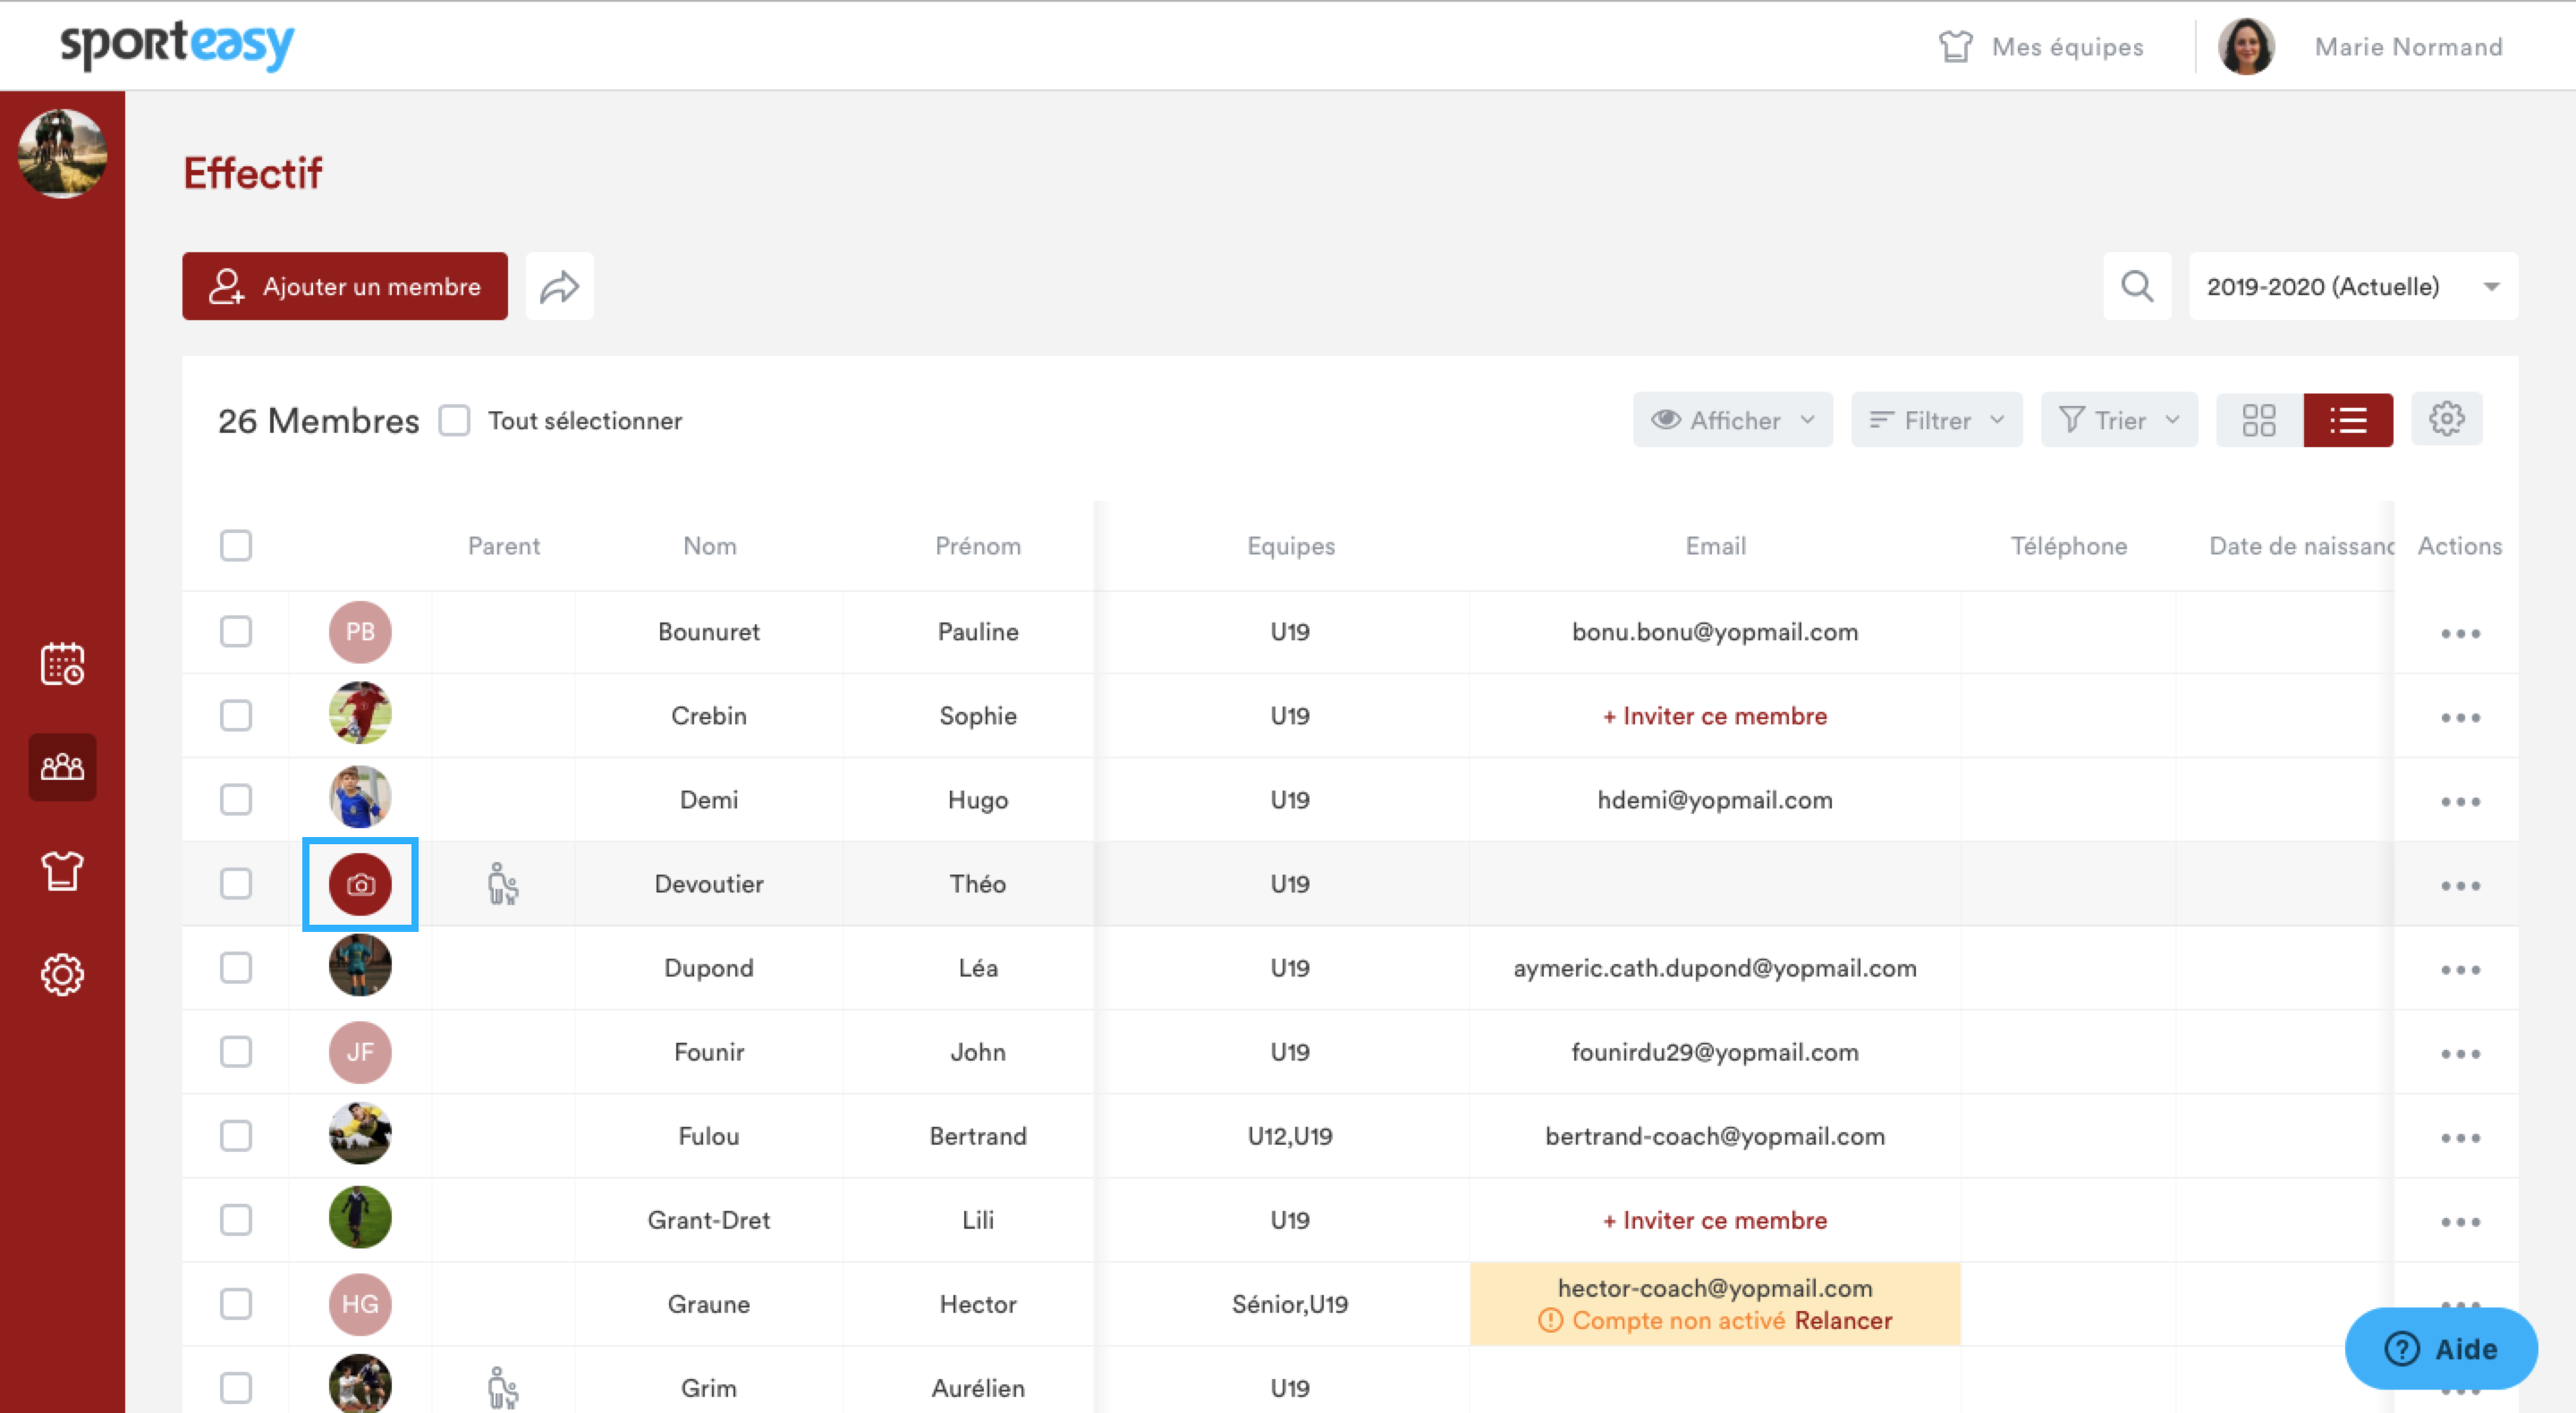
Task: Click John Founir's JF avatar
Action: (360, 1052)
